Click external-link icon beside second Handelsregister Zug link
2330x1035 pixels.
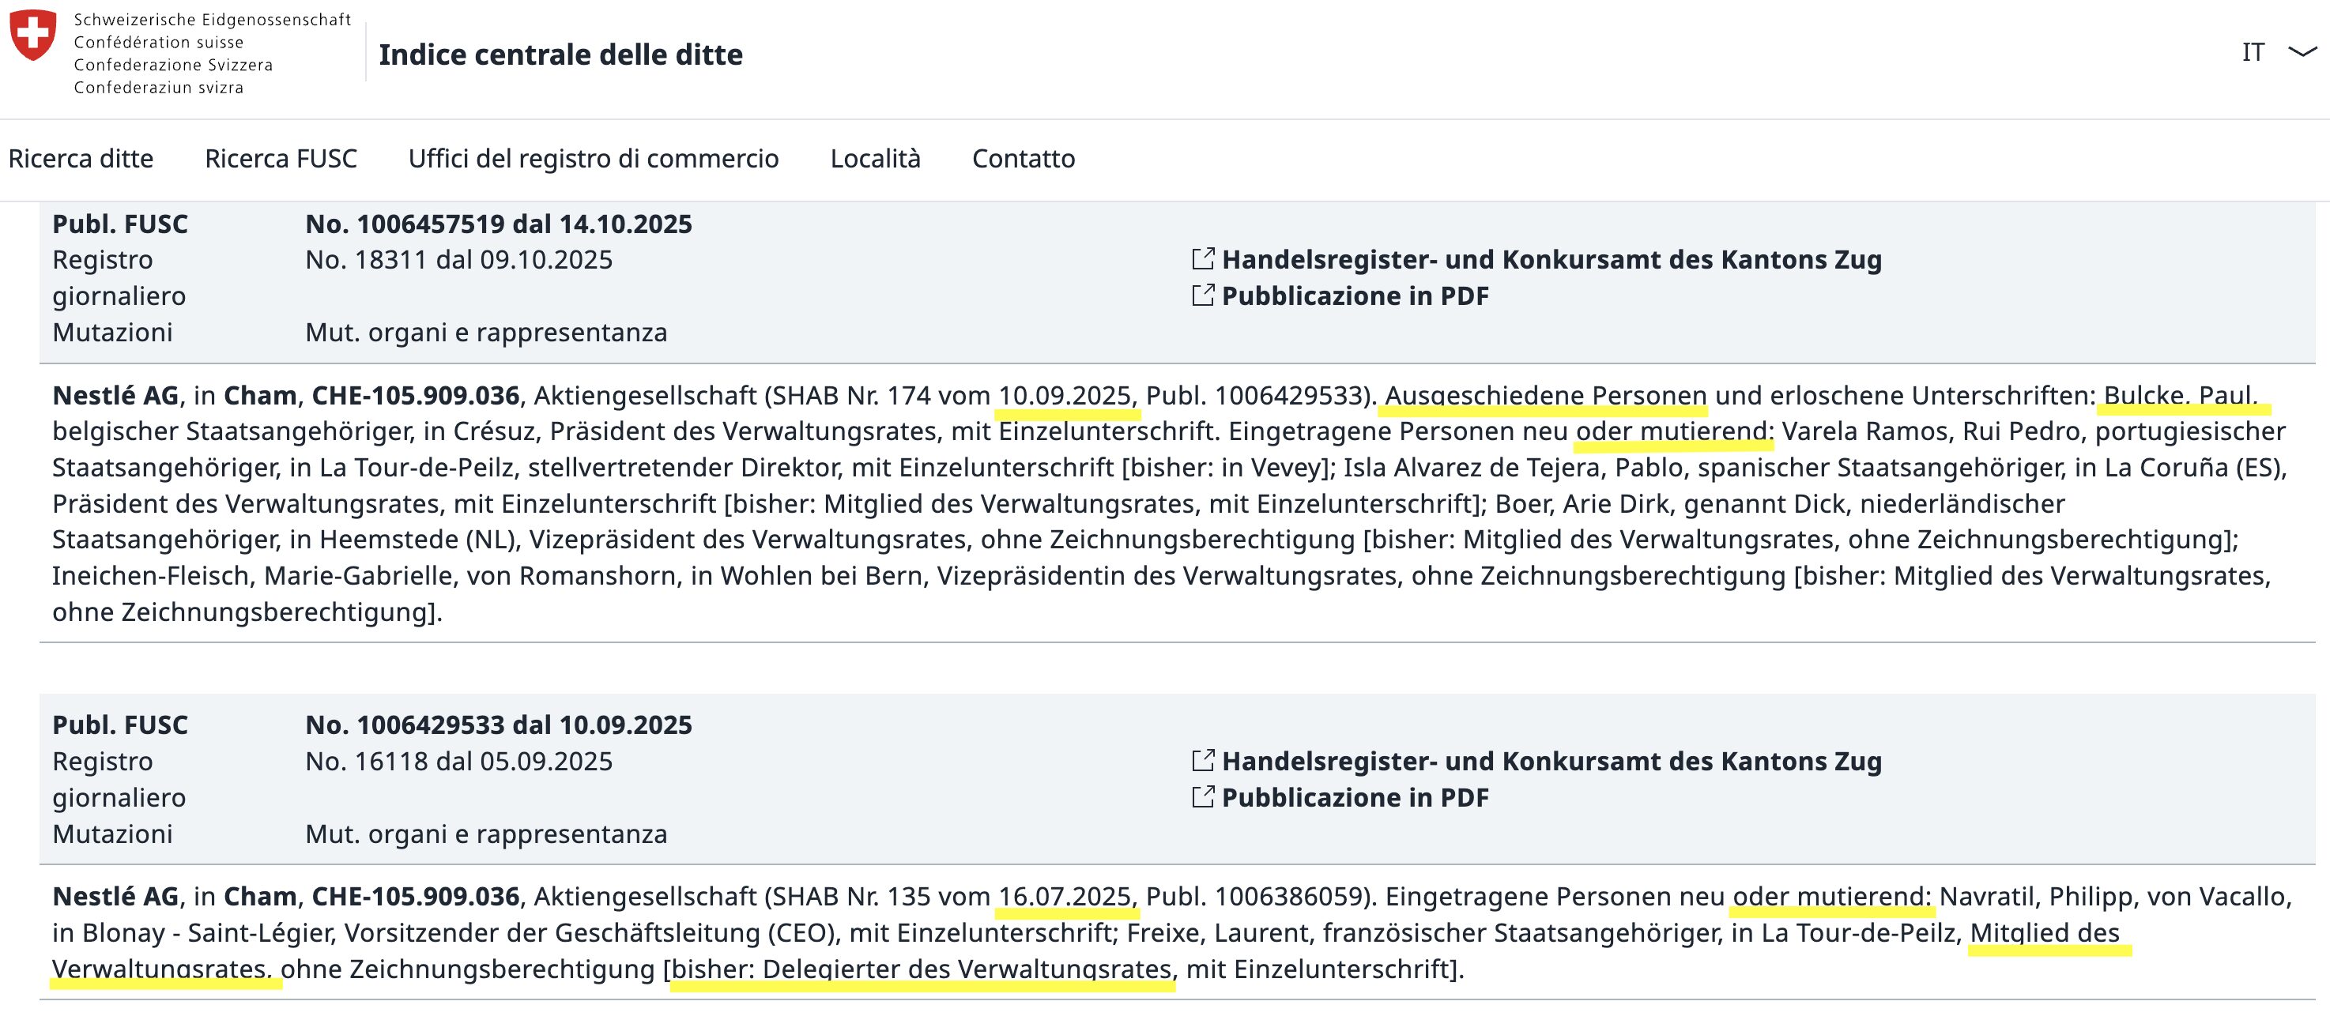[x=1202, y=761]
